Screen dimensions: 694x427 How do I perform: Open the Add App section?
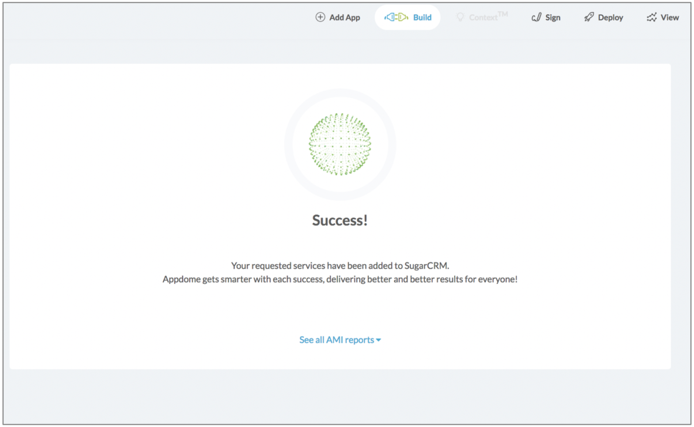pyautogui.click(x=338, y=17)
